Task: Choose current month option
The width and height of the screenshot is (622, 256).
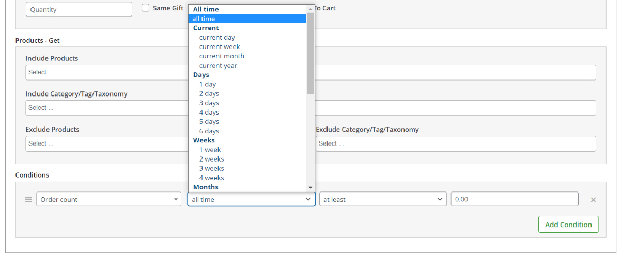Action: coord(247,56)
